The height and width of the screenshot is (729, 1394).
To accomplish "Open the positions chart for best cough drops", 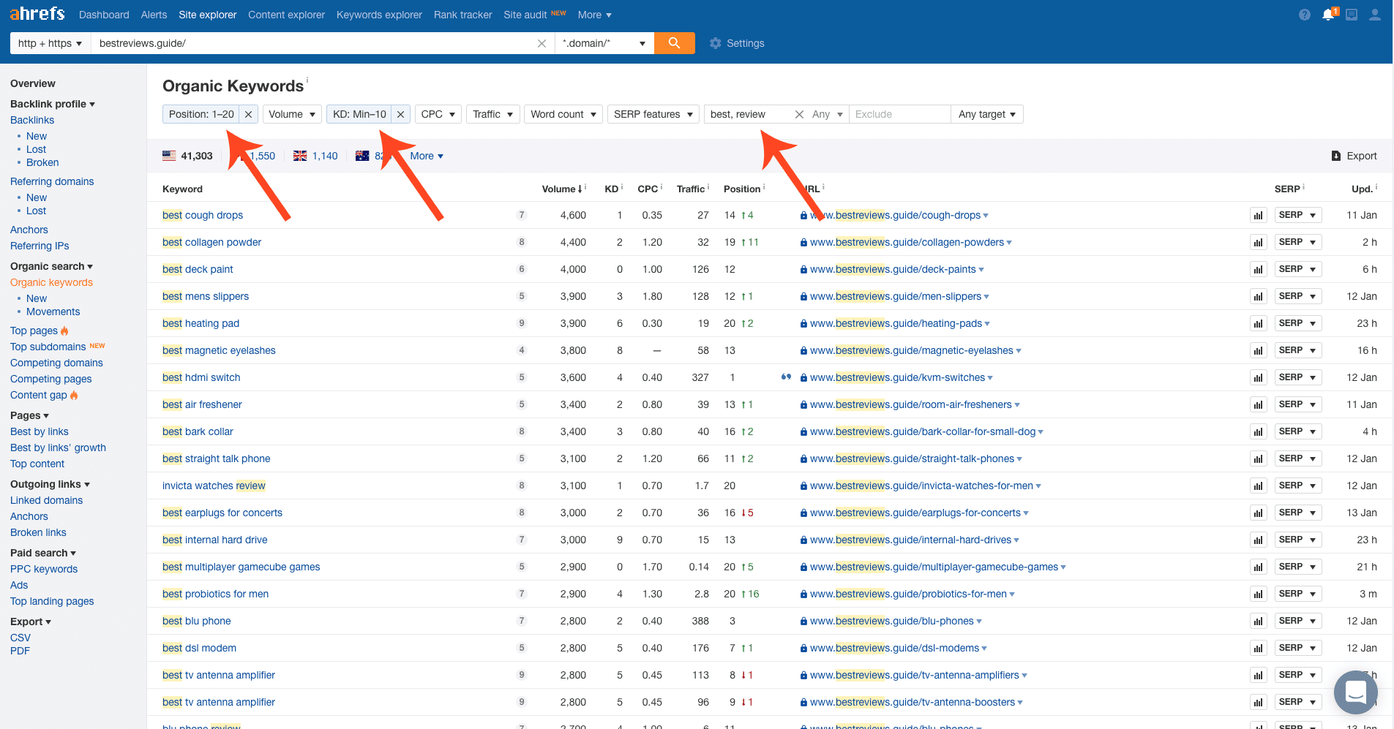I will tap(1258, 215).
